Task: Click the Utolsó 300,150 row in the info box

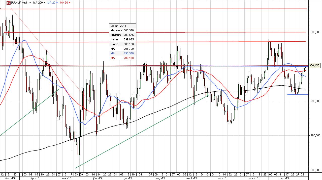Action: click(x=122, y=44)
